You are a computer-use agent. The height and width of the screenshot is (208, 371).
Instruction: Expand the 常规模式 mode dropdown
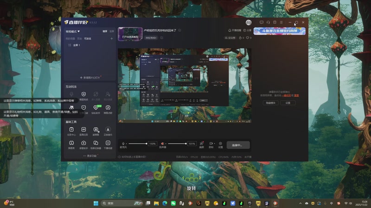[73, 31]
